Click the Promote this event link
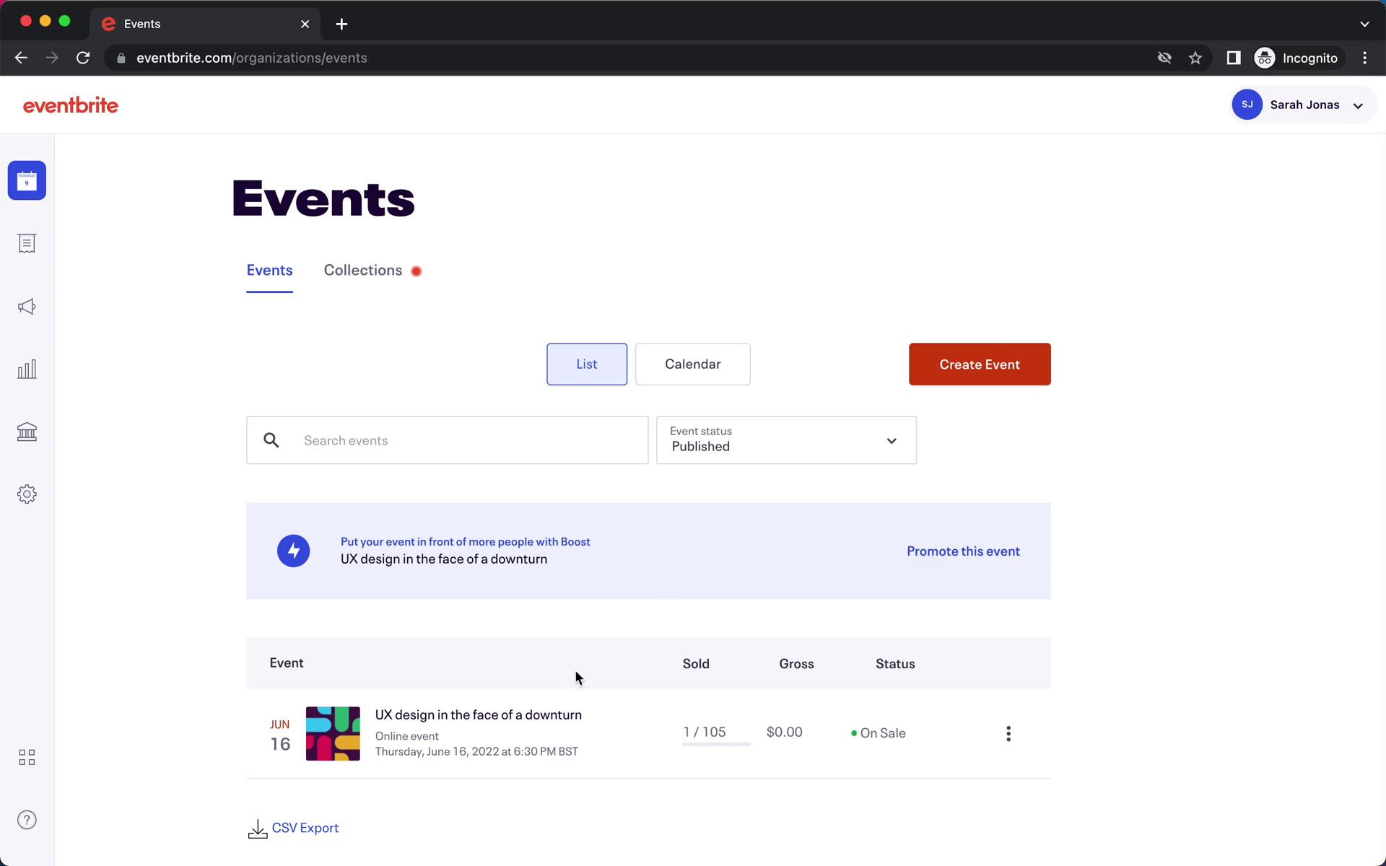1386x866 pixels. click(x=964, y=551)
